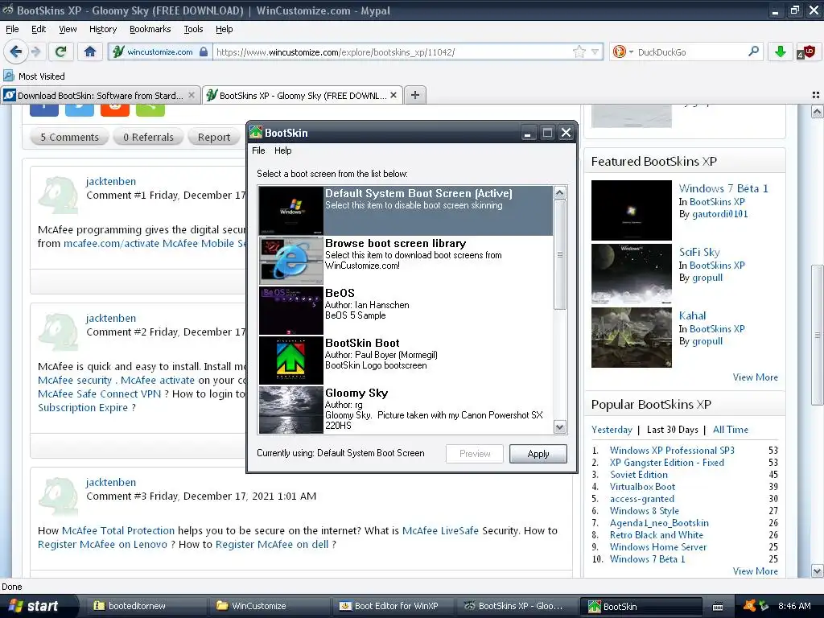Open the SciFi Sky featured link

tap(699, 252)
